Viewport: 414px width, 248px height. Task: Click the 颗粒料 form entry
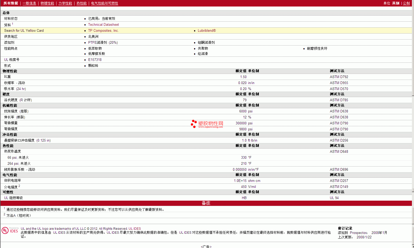[x=93, y=66]
